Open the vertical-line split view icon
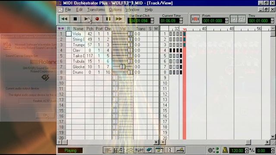Image resolution: width=276 pixels, height=155 pixels. point(170,150)
